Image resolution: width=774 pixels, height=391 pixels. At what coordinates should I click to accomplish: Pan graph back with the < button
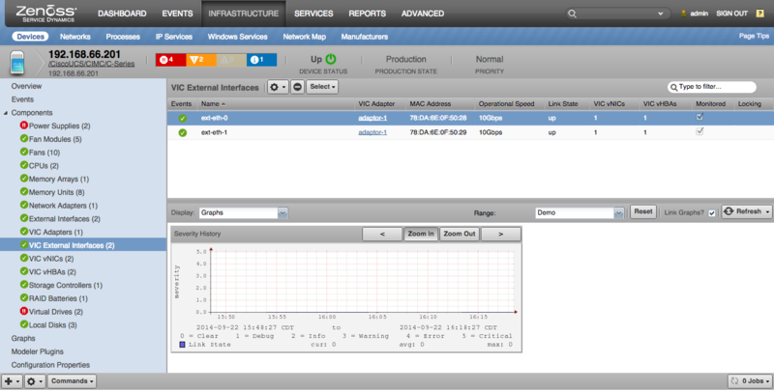tap(382, 234)
